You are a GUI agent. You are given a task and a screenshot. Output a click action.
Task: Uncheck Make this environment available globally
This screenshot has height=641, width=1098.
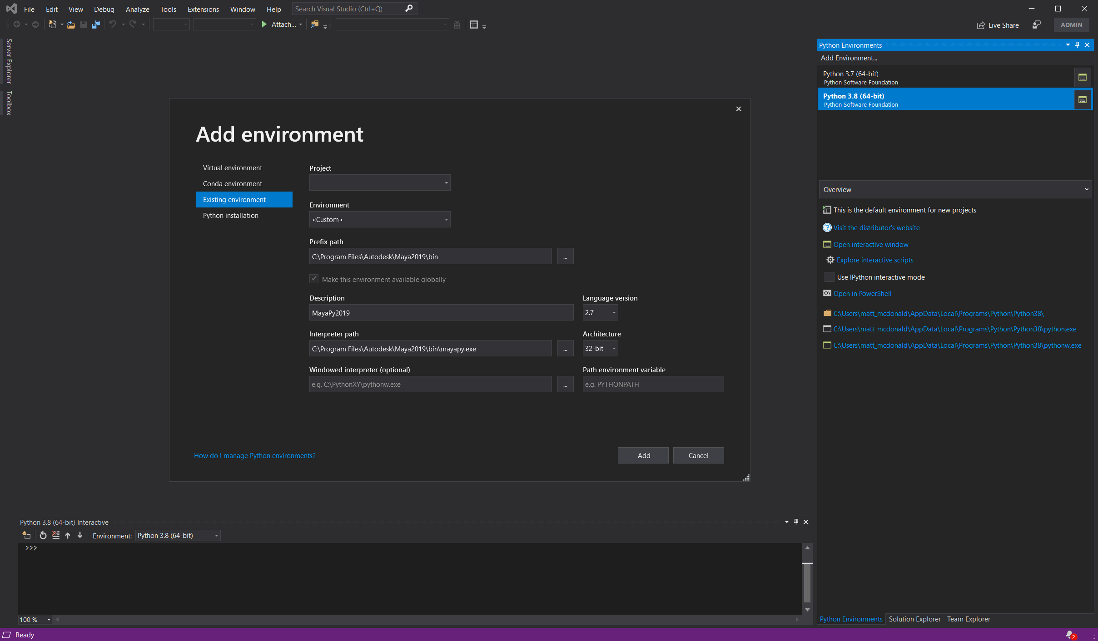click(x=313, y=279)
